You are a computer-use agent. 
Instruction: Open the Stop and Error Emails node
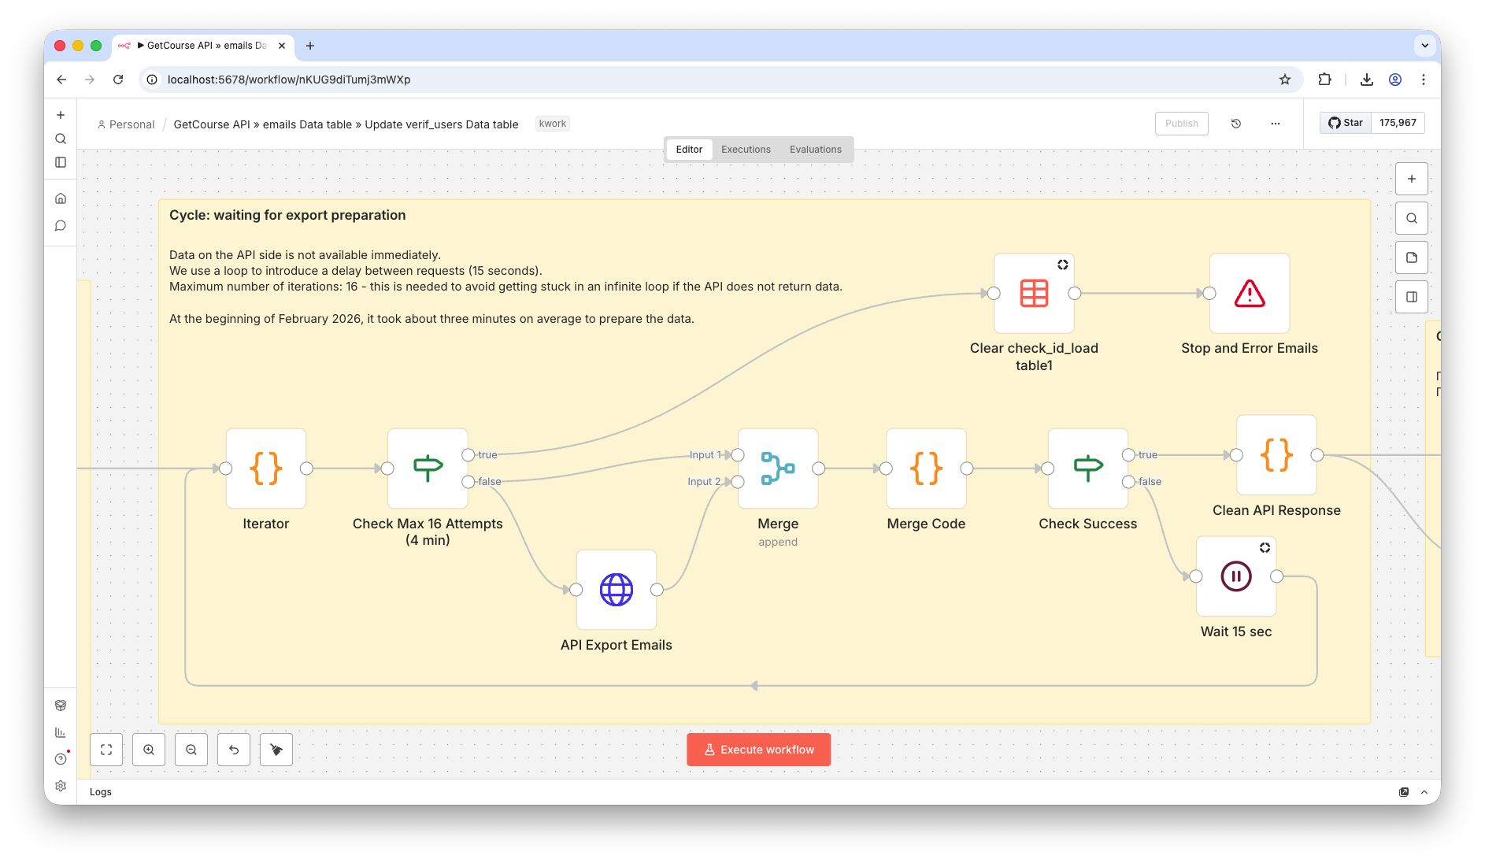(1249, 294)
